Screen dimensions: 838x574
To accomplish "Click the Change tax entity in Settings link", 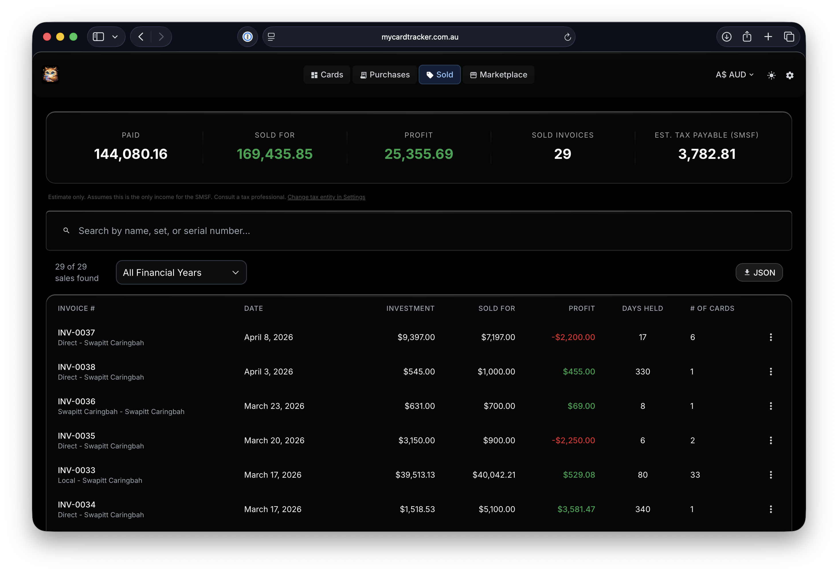I will click(326, 197).
